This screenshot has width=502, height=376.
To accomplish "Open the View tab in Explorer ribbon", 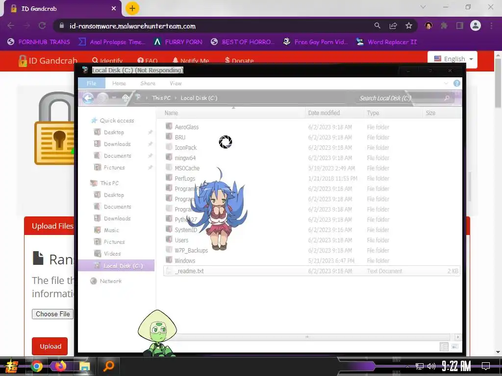I will (x=176, y=83).
